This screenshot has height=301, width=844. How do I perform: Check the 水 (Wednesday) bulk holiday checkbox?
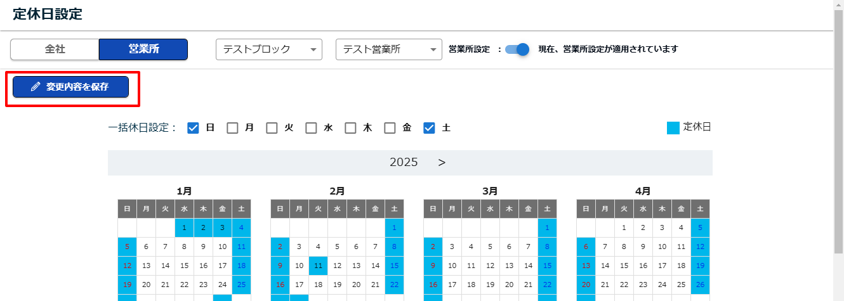(312, 128)
